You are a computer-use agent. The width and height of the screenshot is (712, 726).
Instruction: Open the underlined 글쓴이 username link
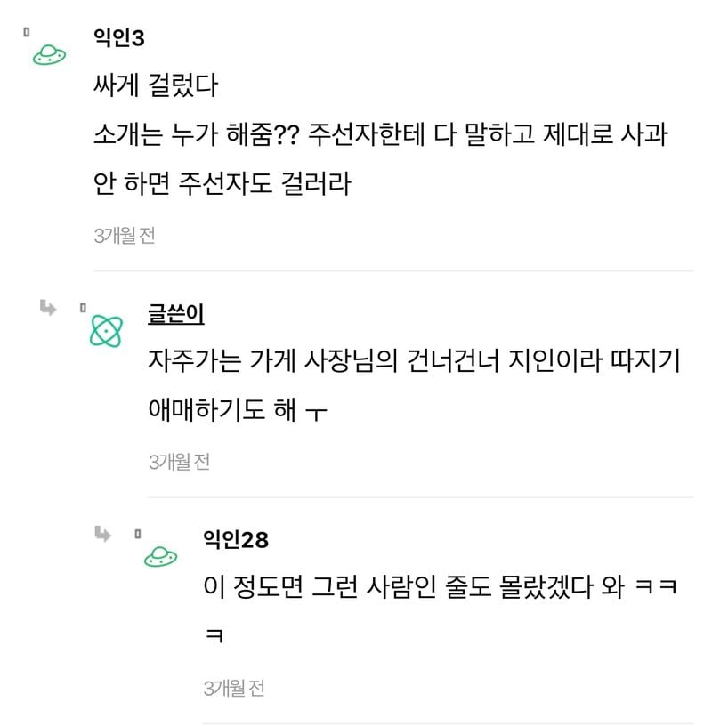[176, 315]
